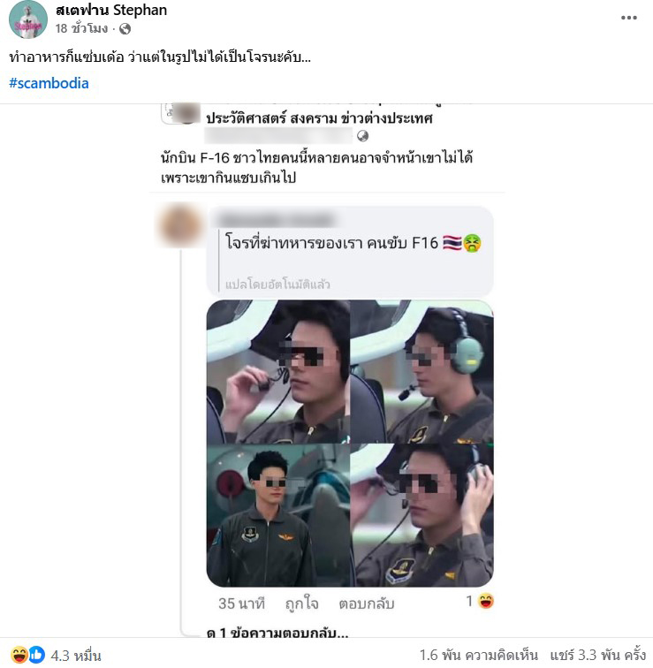Image resolution: width=653 pixels, height=668 pixels.
Task: Open the #scambodia hashtag link
Action: [x=49, y=83]
